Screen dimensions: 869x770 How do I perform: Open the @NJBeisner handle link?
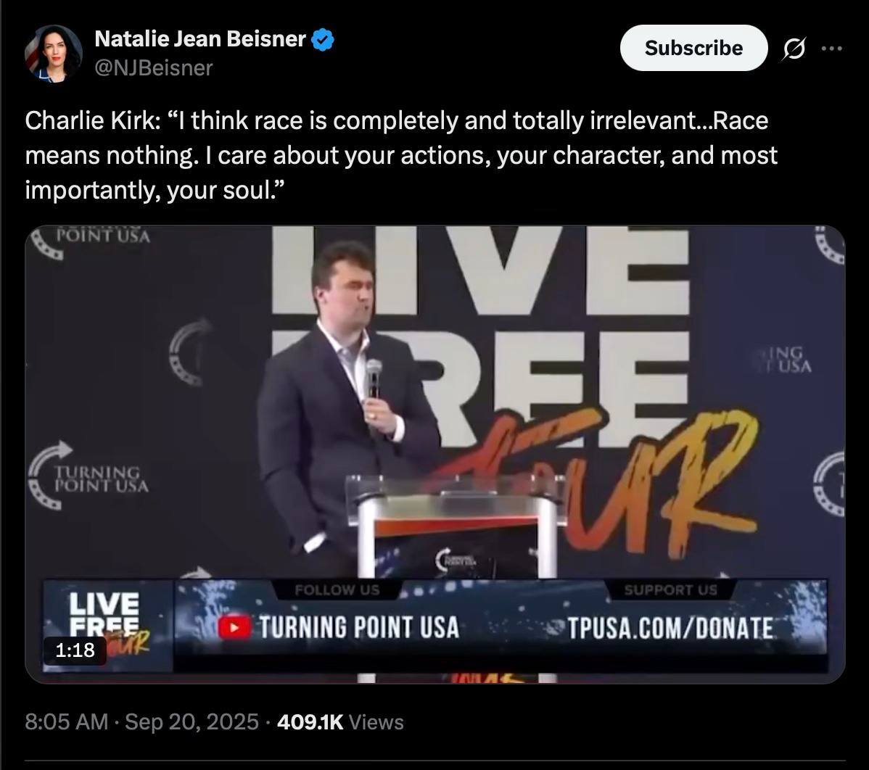pyautogui.click(x=154, y=68)
